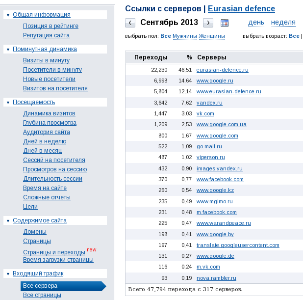The width and height of the screenshot is (303, 300).
Task: Switch period view to день
Action: [256, 23]
